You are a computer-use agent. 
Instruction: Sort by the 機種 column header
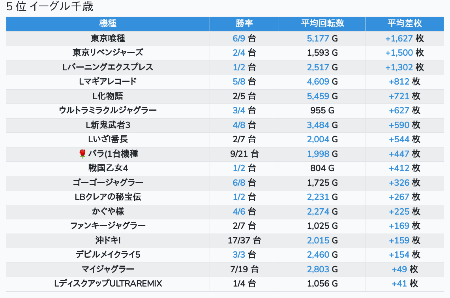[108, 23]
